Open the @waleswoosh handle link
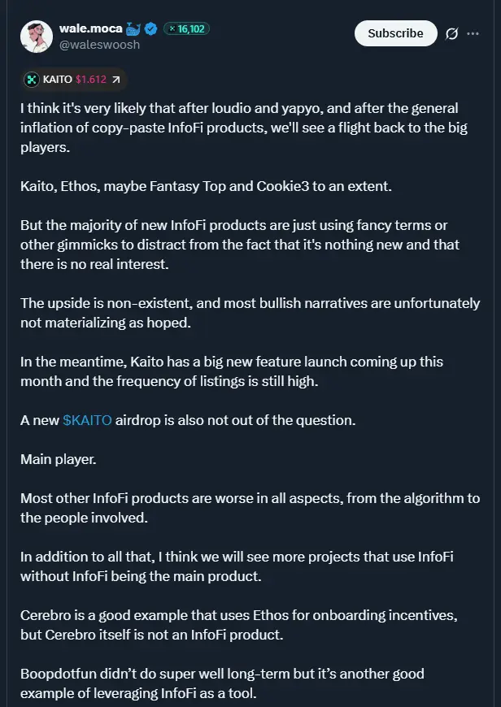The height and width of the screenshot is (707, 501). point(99,45)
